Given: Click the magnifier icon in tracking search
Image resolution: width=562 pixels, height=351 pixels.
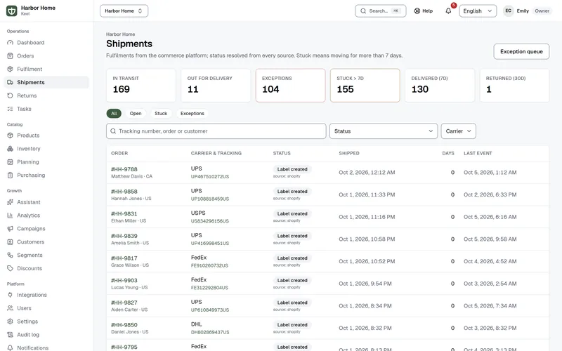Looking at the screenshot, I should click(x=113, y=131).
